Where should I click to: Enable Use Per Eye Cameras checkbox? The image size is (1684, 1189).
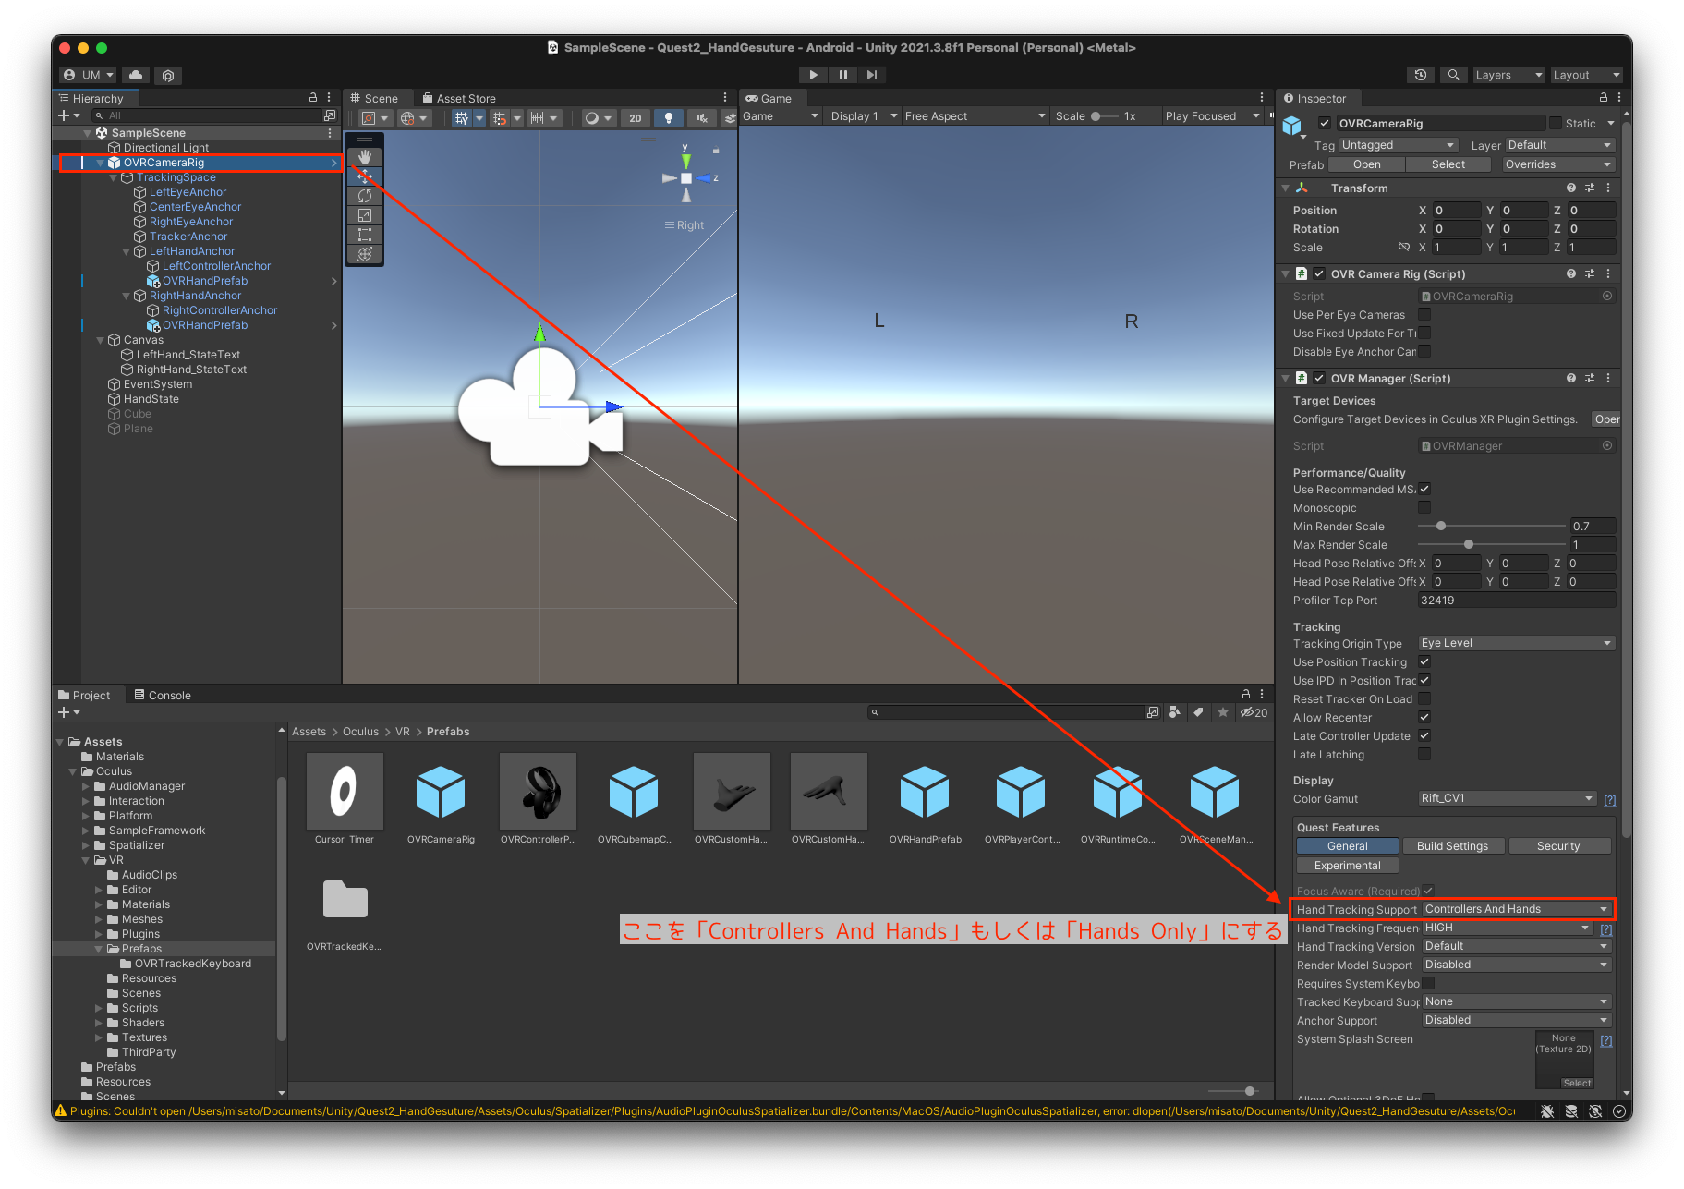[1424, 314]
